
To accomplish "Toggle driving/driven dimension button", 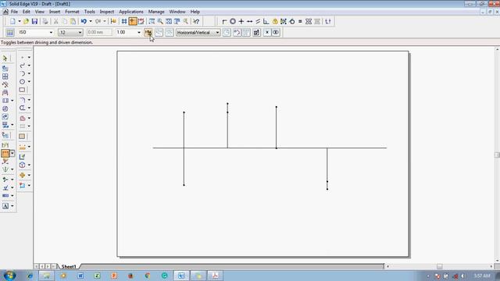I will pyautogui.click(x=148, y=32).
